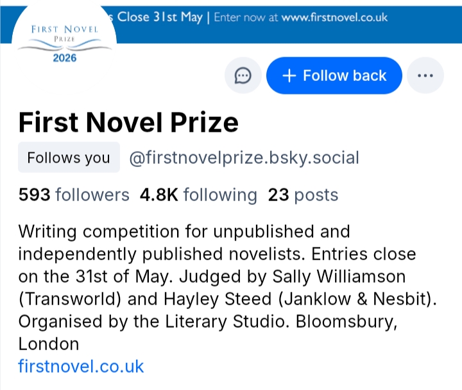Select the 23 posts count
Viewport: 462px width, 390px height.
pos(303,195)
